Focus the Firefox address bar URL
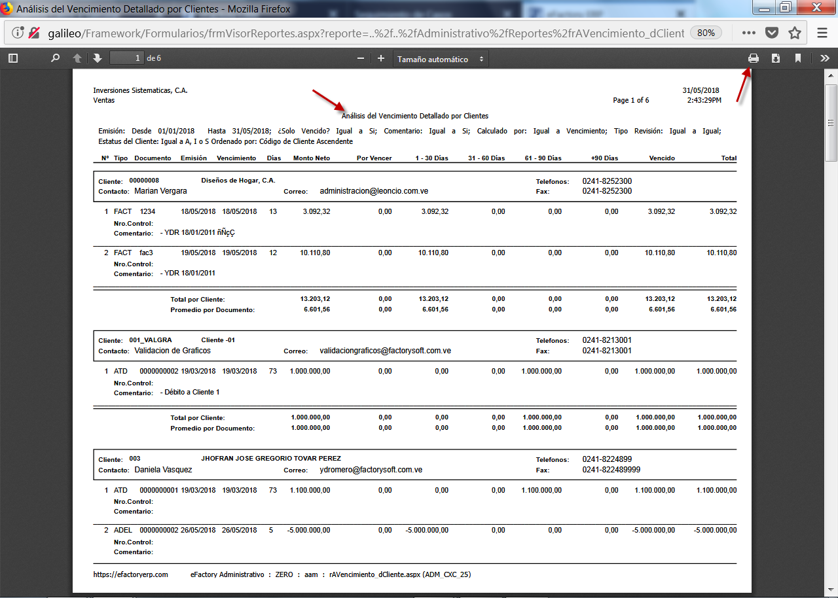Image resolution: width=838 pixels, height=598 pixels. [366, 33]
